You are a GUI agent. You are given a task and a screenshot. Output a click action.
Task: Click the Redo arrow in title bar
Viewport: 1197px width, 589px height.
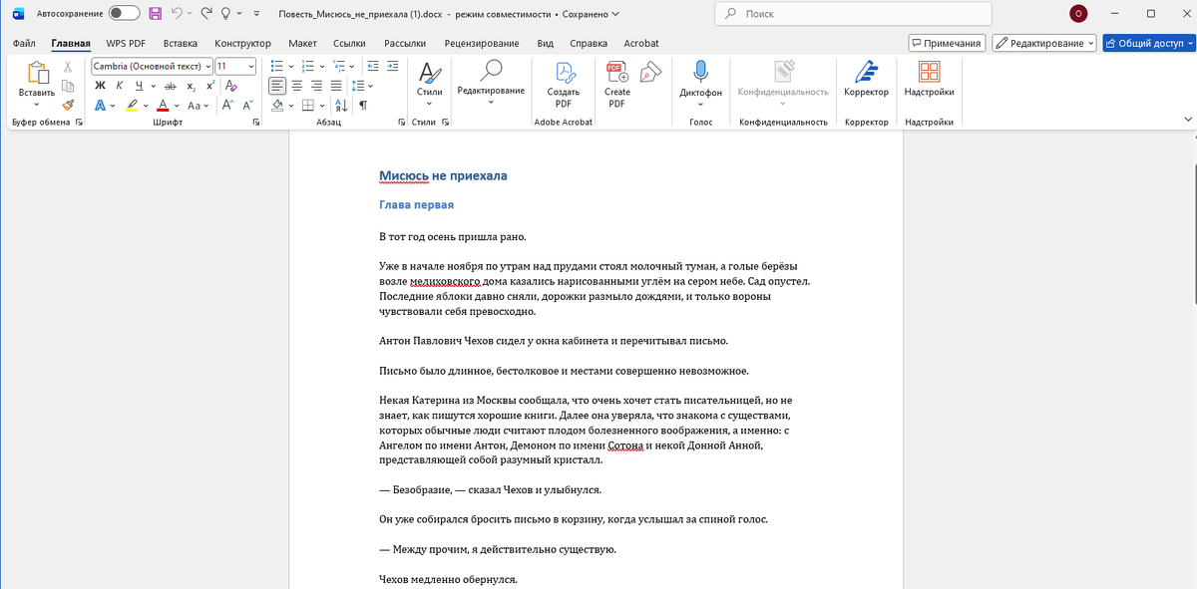click(x=205, y=14)
